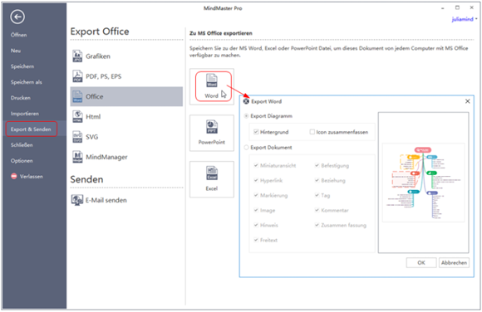Image resolution: width=482 pixels, height=312 pixels.
Task: Select Neu in the sidebar
Action: click(16, 51)
